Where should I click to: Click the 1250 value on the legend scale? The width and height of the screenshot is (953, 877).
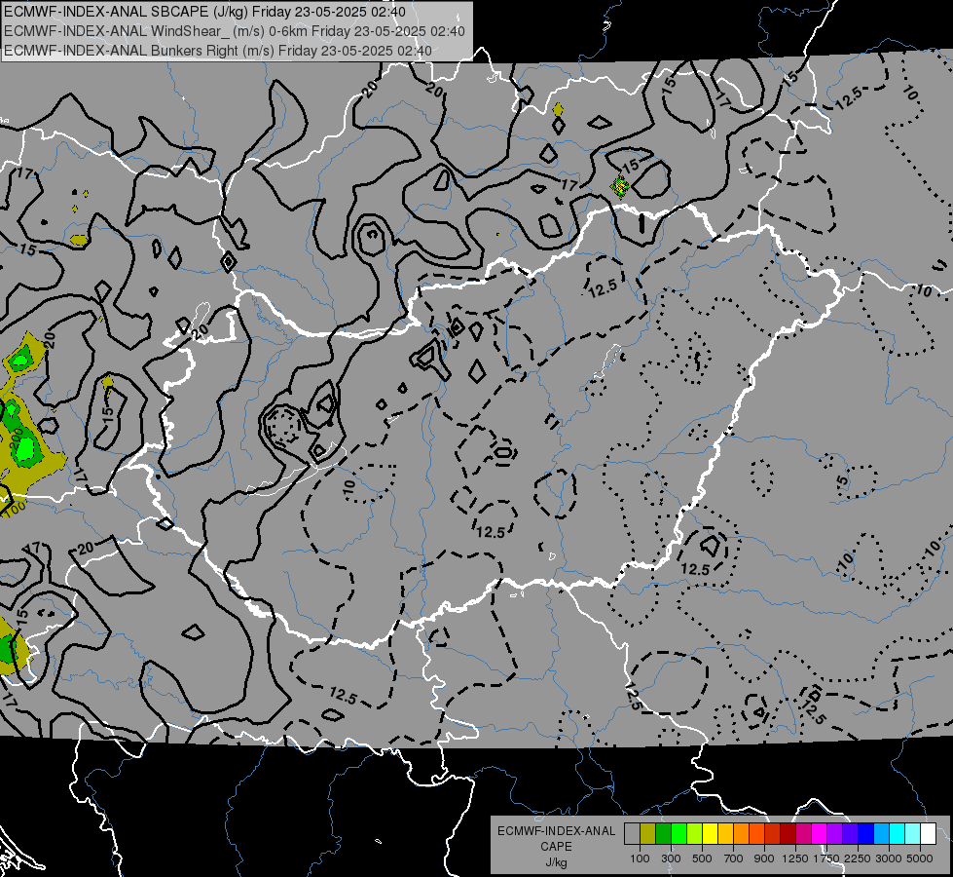[795, 858]
